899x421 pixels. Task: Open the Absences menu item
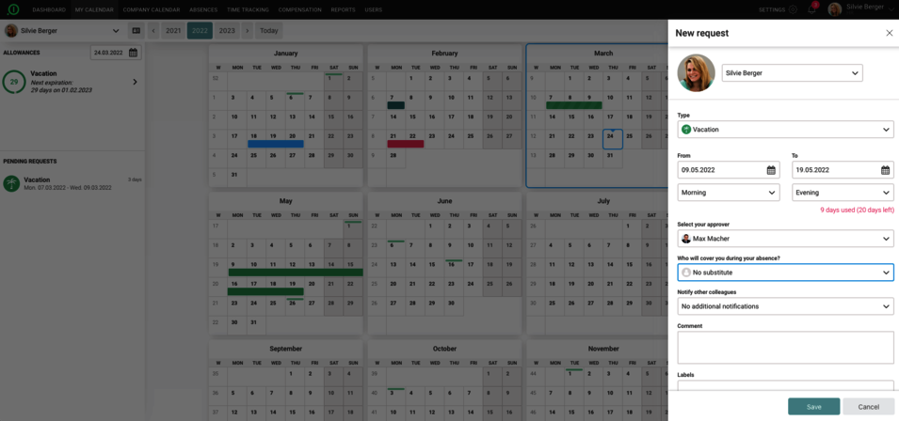(203, 9)
